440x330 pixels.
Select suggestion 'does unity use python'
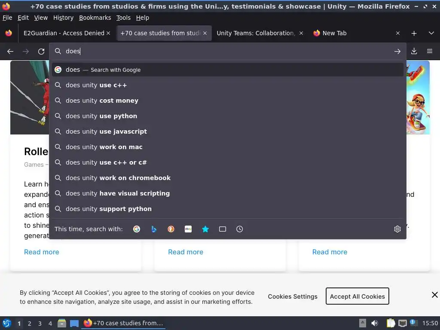tap(228, 116)
